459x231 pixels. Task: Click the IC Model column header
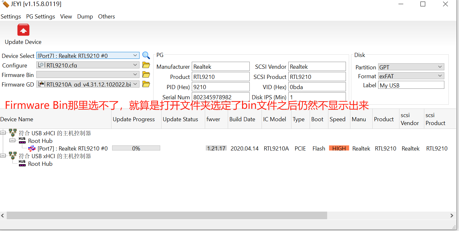coord(276,119)
